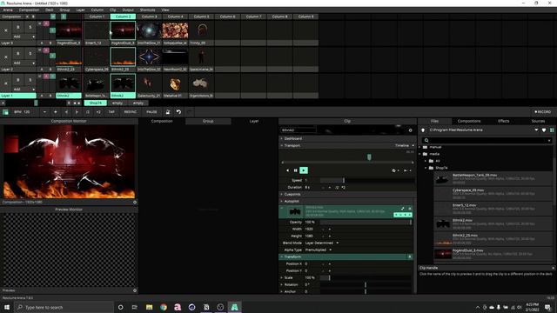Click the resize arrows icon on clip source bar

coord(402,209)
